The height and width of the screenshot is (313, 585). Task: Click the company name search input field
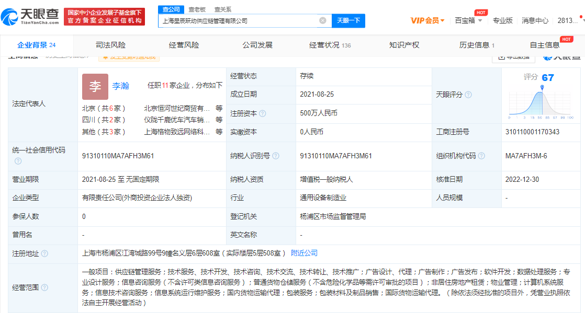(x=238, y=21)
